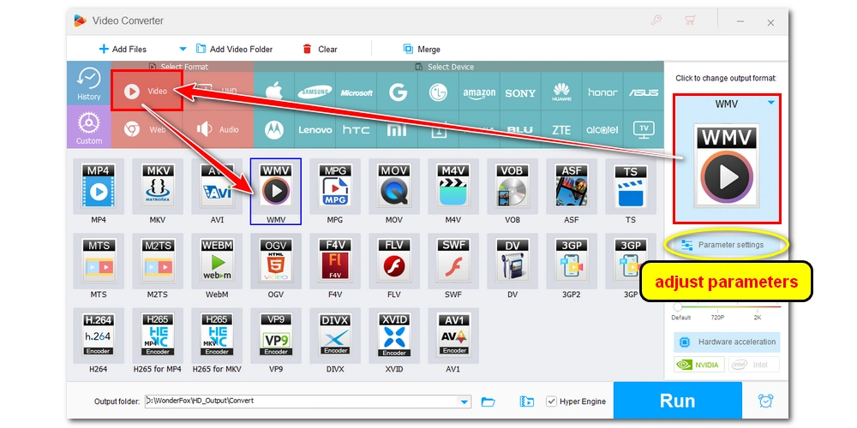The image size is (857, 428).
Task: Select the Apple device tab
Action: click(274, 92)
